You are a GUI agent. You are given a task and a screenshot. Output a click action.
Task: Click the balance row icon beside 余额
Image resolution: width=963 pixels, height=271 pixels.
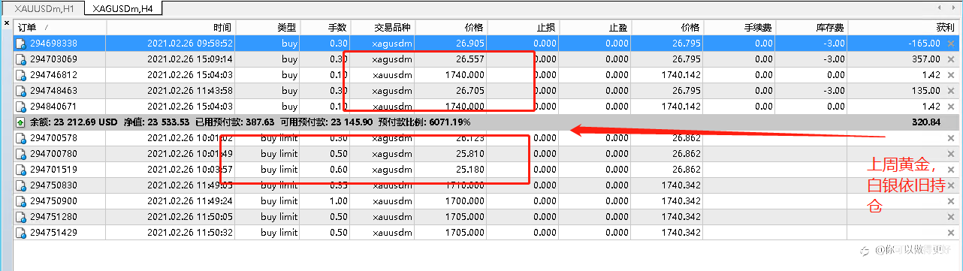(x=20, y=122)
